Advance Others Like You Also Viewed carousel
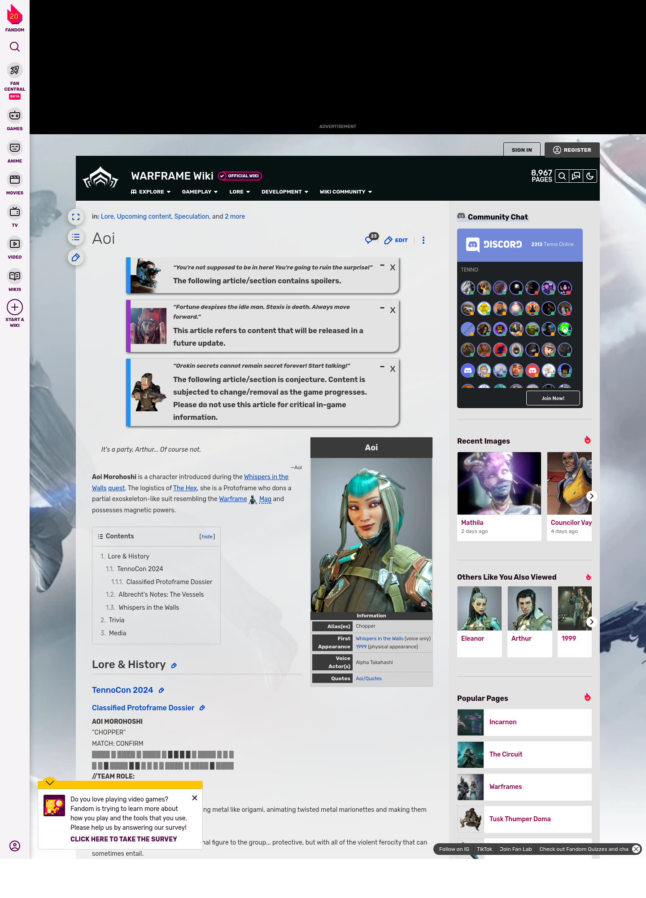Image resolution: width=646 pixels, height=898 pixels. [592, 622]
